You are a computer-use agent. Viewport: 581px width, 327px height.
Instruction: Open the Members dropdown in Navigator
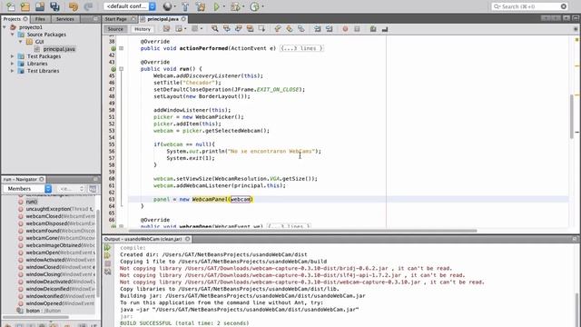[x=27, y=189]
